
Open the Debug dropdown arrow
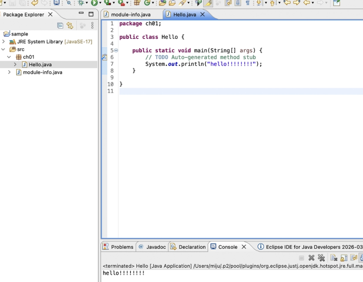(87, 3)
